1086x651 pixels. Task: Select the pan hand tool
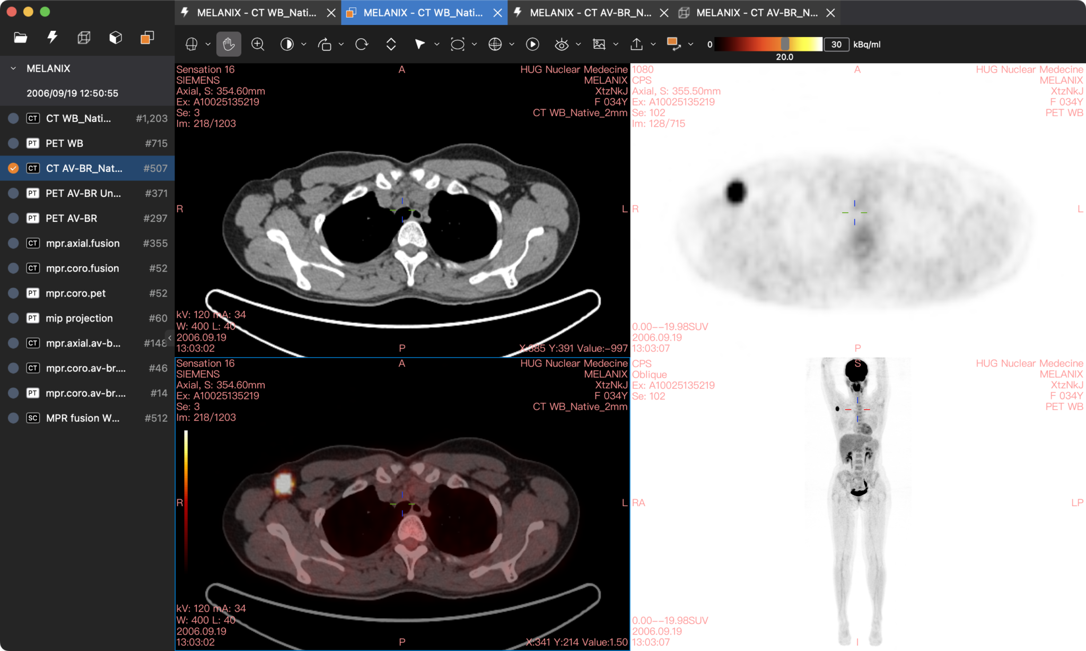click(x=229, y=44)
